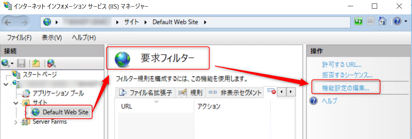
Task: Go forward using the forward arrow button
Action: coord(24,23)
